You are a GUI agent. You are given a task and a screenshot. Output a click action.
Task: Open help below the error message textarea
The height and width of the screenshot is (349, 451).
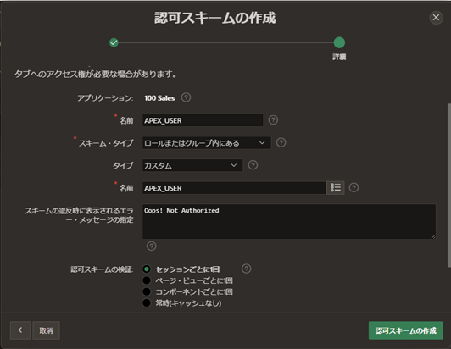click(151, 247)
